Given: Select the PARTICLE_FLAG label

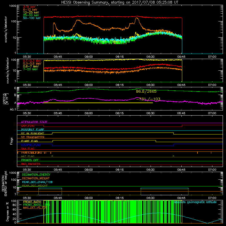Looking at the screenshot, I should 32,153.
